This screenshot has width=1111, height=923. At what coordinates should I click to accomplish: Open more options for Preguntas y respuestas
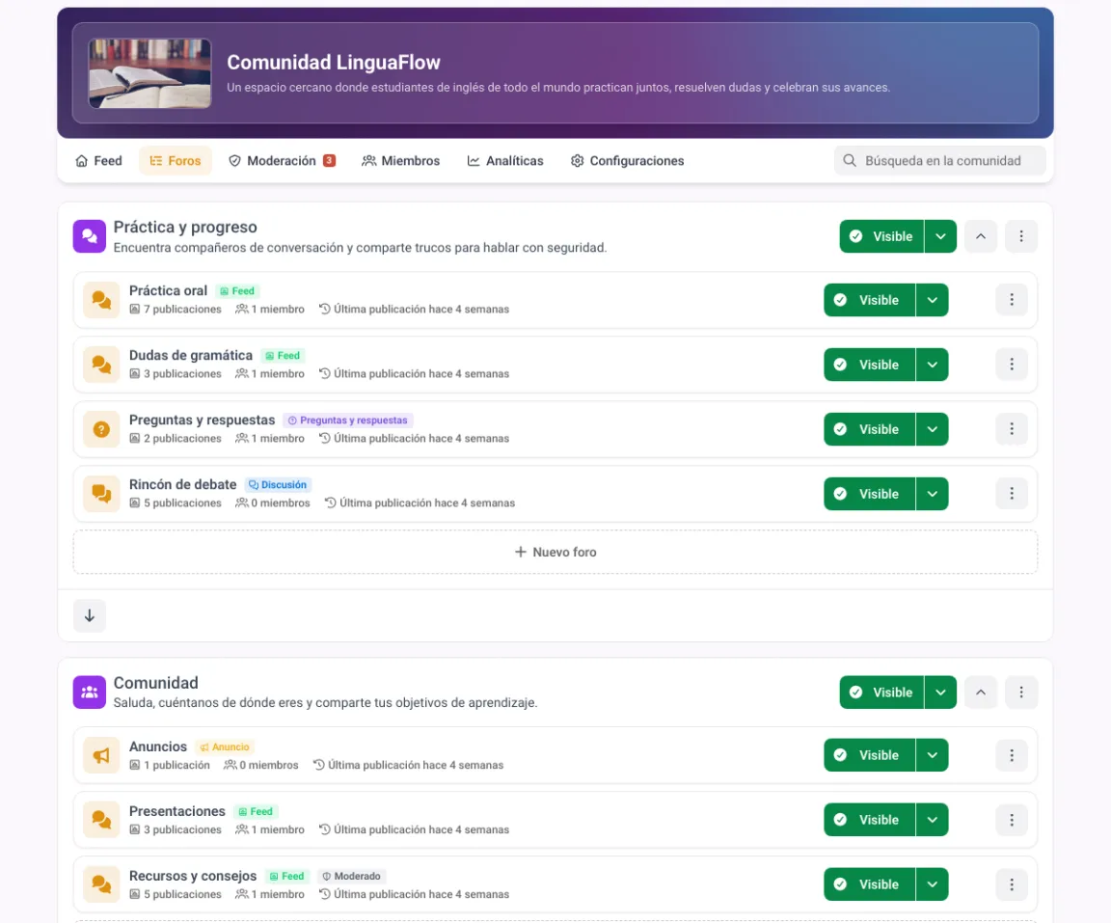[1012, 429]
